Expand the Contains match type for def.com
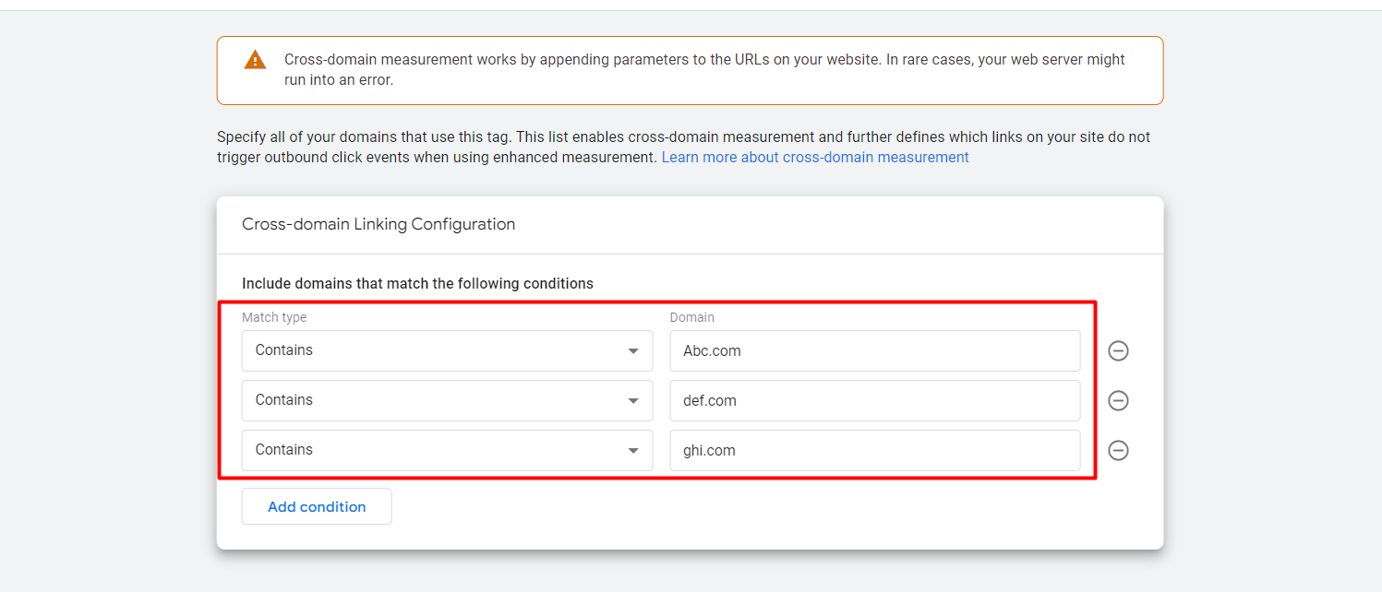 coord(434,400)
